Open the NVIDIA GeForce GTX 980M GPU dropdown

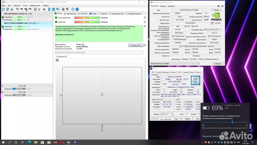tap(175, 63)
